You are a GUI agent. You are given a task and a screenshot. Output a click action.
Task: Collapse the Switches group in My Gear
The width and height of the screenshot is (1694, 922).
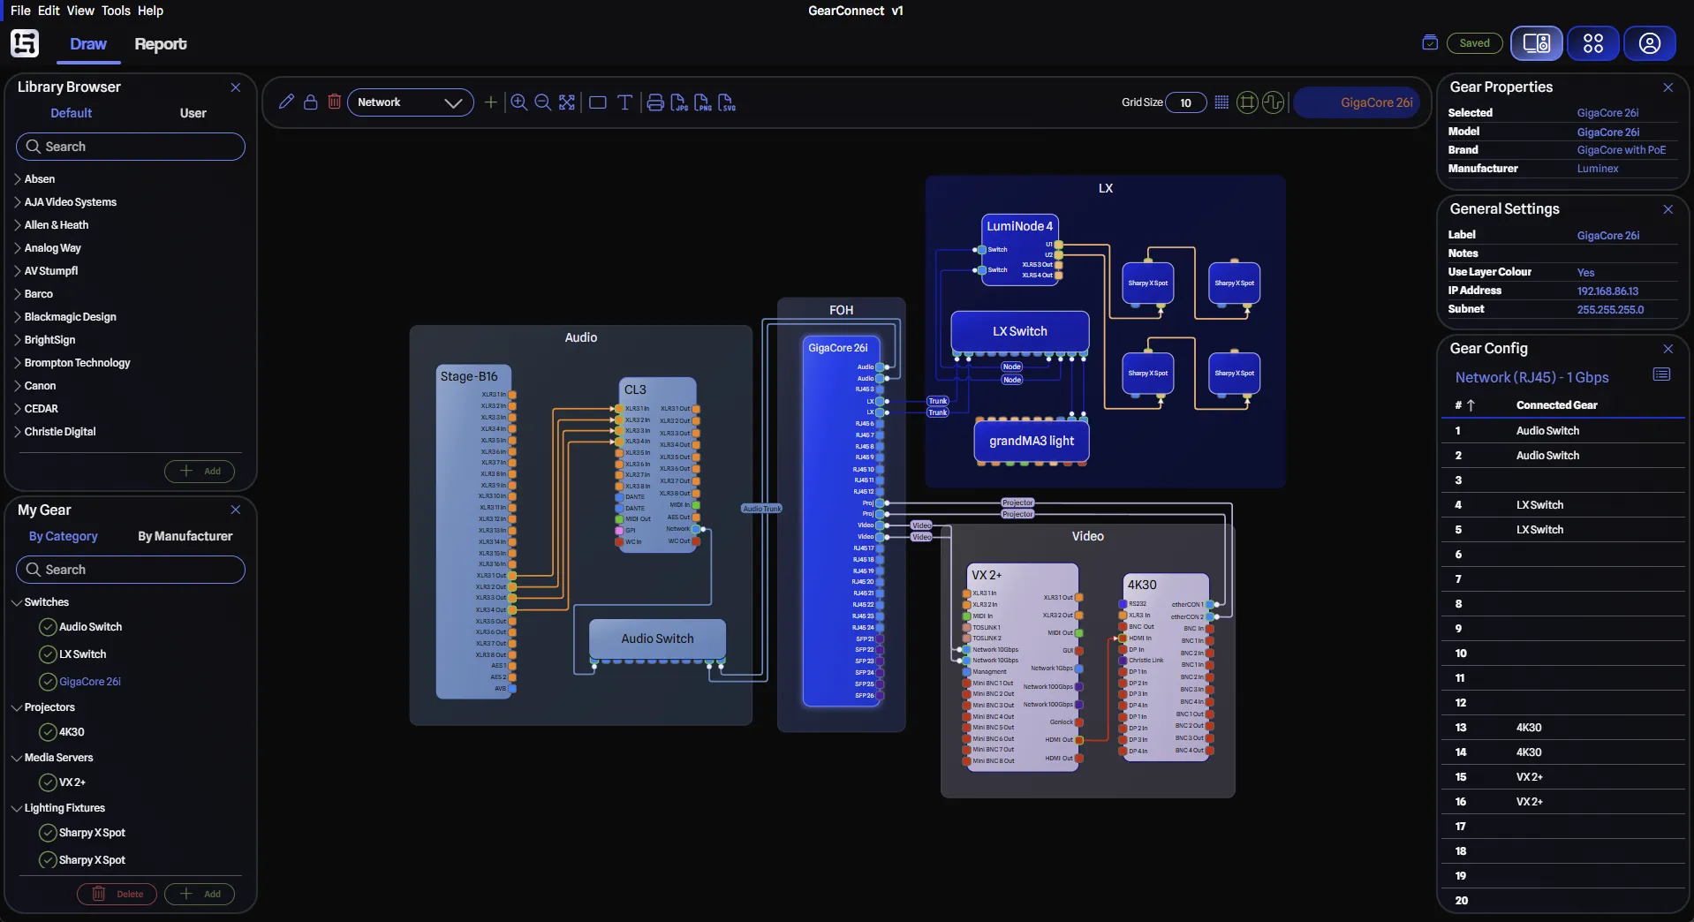click(17, 602)
